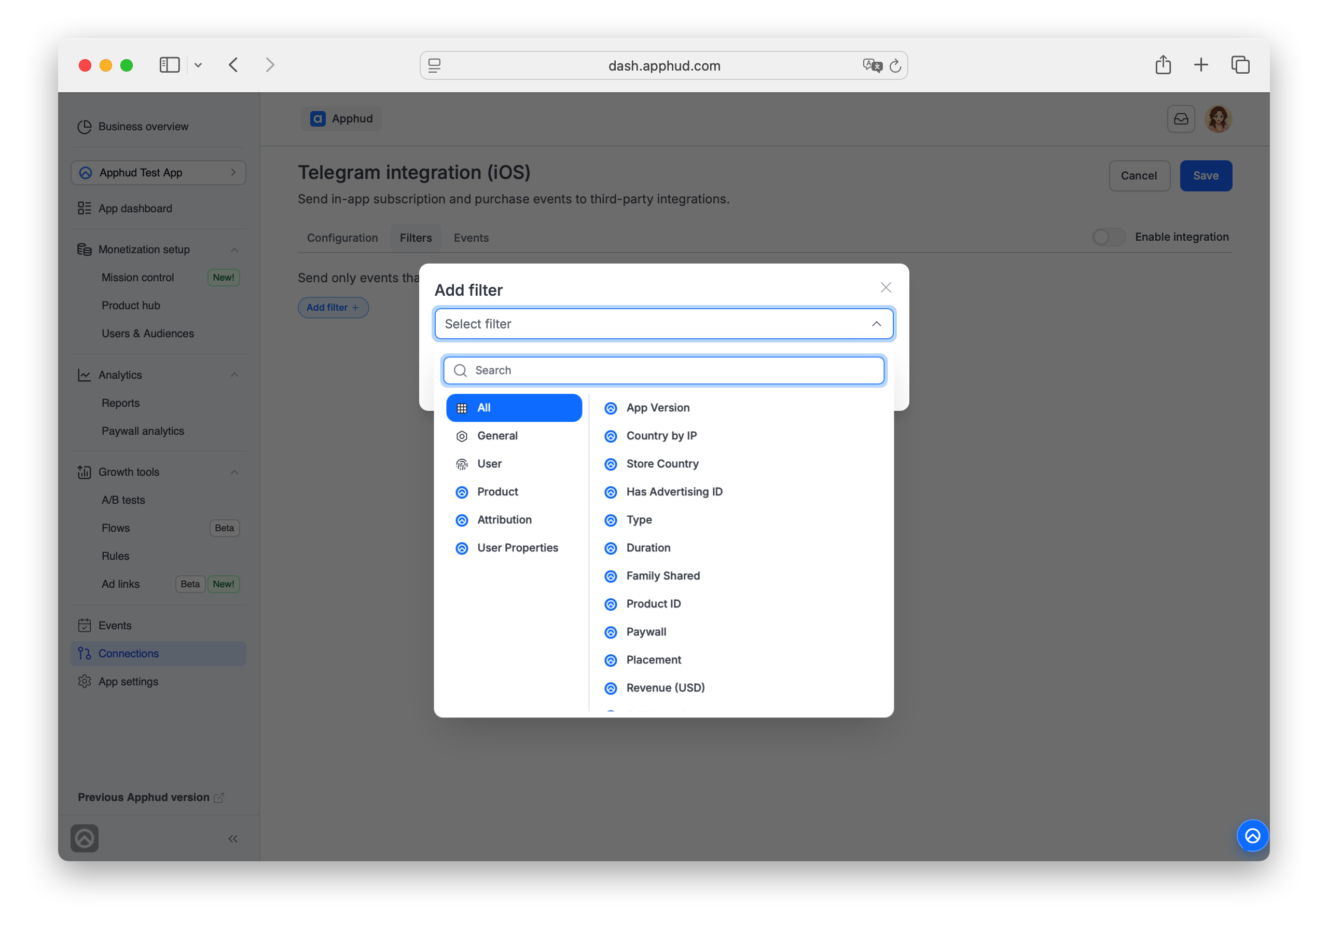Click the filter Search input field

663,370
